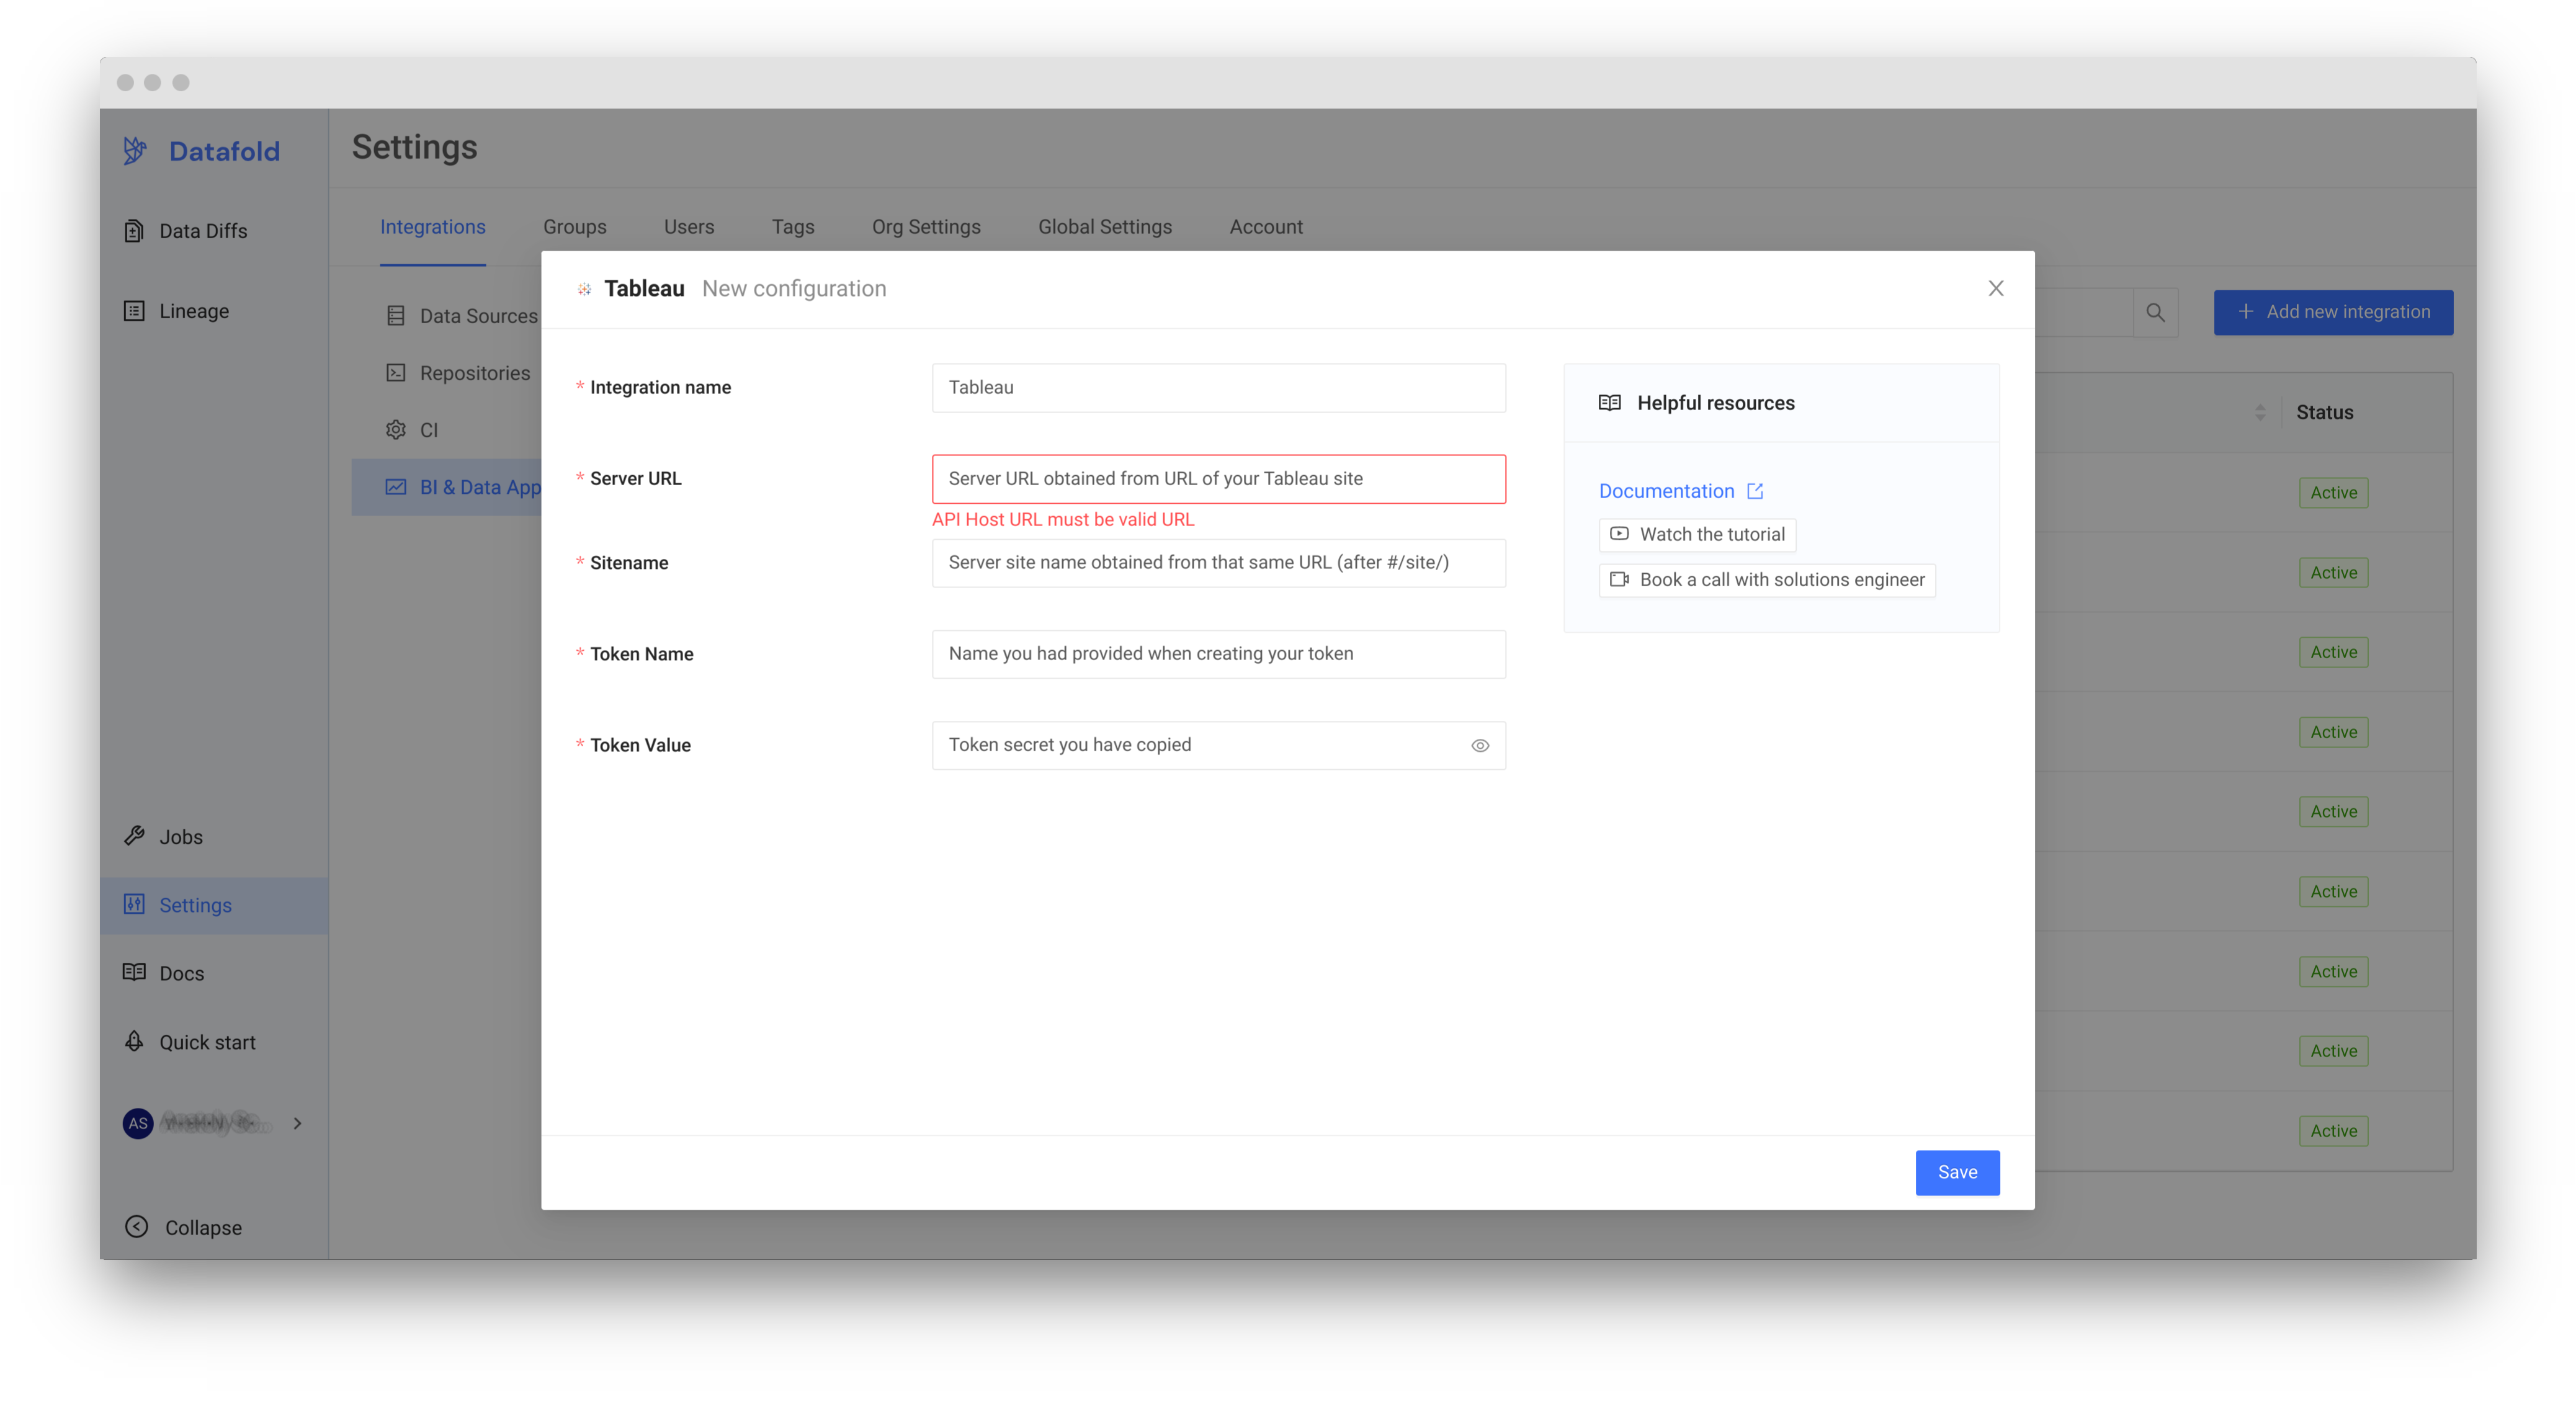Viewport: 2576px width, 1402px height.
Task: Click the Status column header
Action: coord(2324,412)
